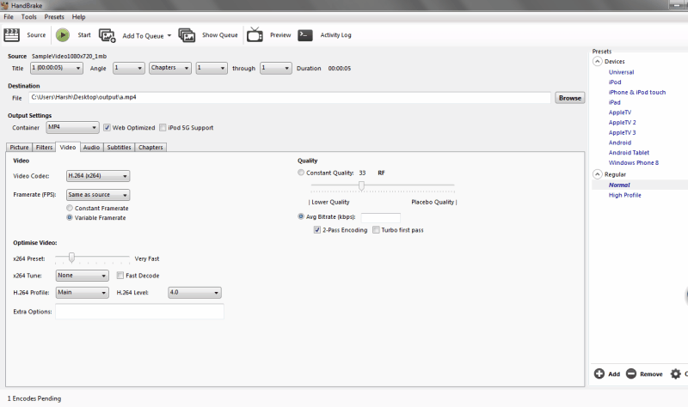Click the Show Queue icon
This screenshot has height=407, width=688.
[187, 35]
